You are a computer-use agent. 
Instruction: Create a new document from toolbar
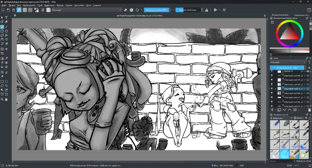coord(3,10)
